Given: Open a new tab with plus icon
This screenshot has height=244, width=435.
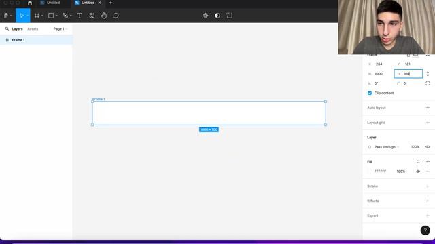Looking at the screenshot, I should tap(111, 3).
